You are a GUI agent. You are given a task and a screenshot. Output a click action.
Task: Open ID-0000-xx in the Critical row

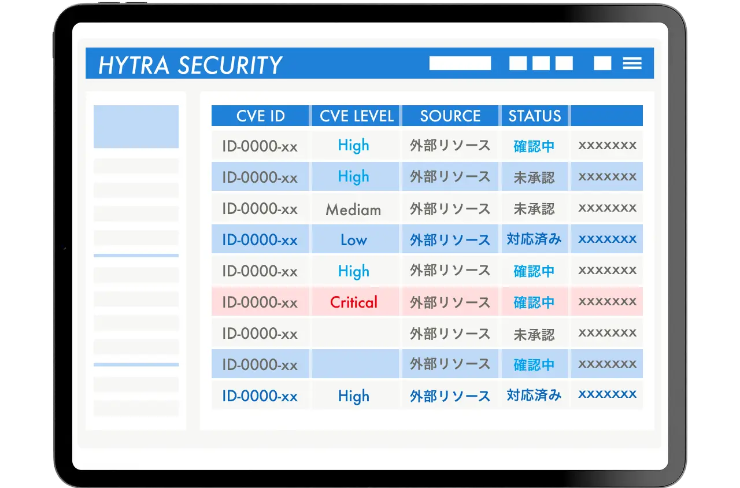tap(260, 302)
